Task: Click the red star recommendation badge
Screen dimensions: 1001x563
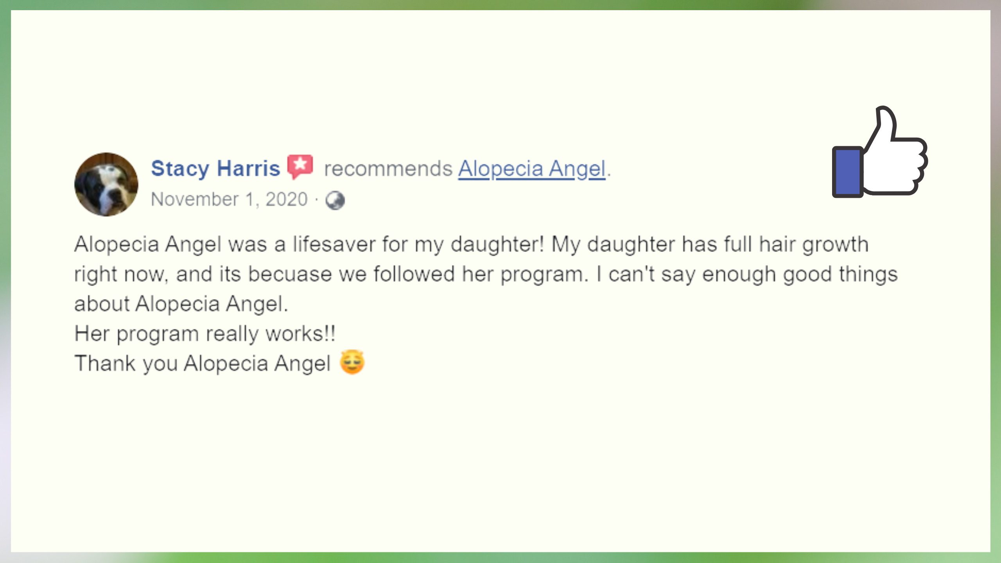Action: click(300, 167)
